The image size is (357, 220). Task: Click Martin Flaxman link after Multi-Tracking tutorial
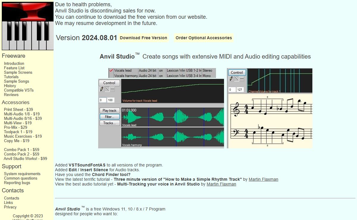point(221,184)
